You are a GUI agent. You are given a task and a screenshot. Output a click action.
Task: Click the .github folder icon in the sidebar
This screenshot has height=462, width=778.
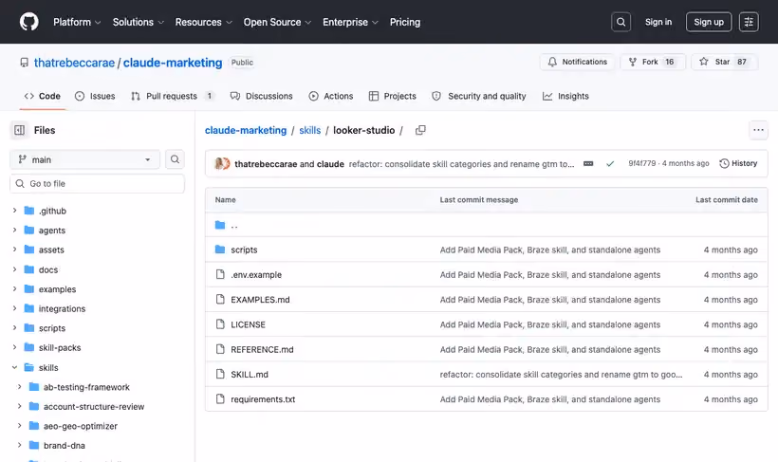pos(29,211)
